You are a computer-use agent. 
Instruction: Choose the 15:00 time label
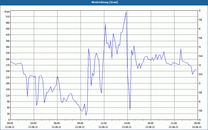127,123
